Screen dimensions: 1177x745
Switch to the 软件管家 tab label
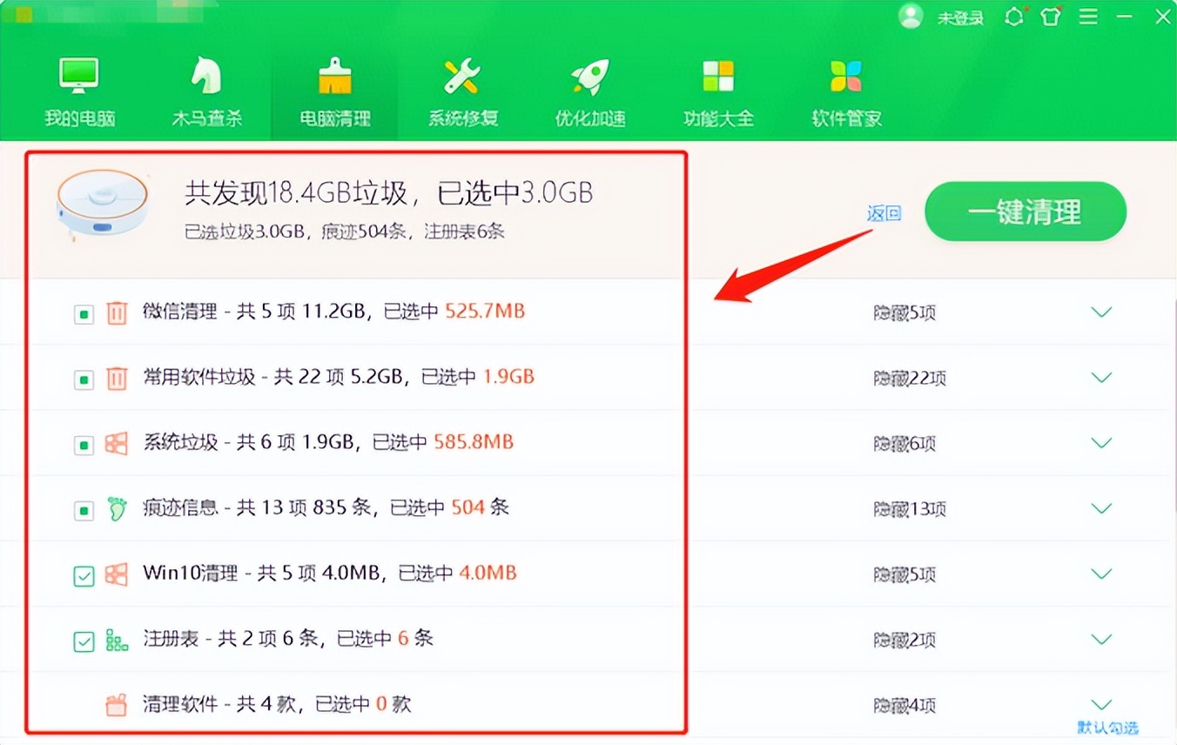click(x=846, y=119)
